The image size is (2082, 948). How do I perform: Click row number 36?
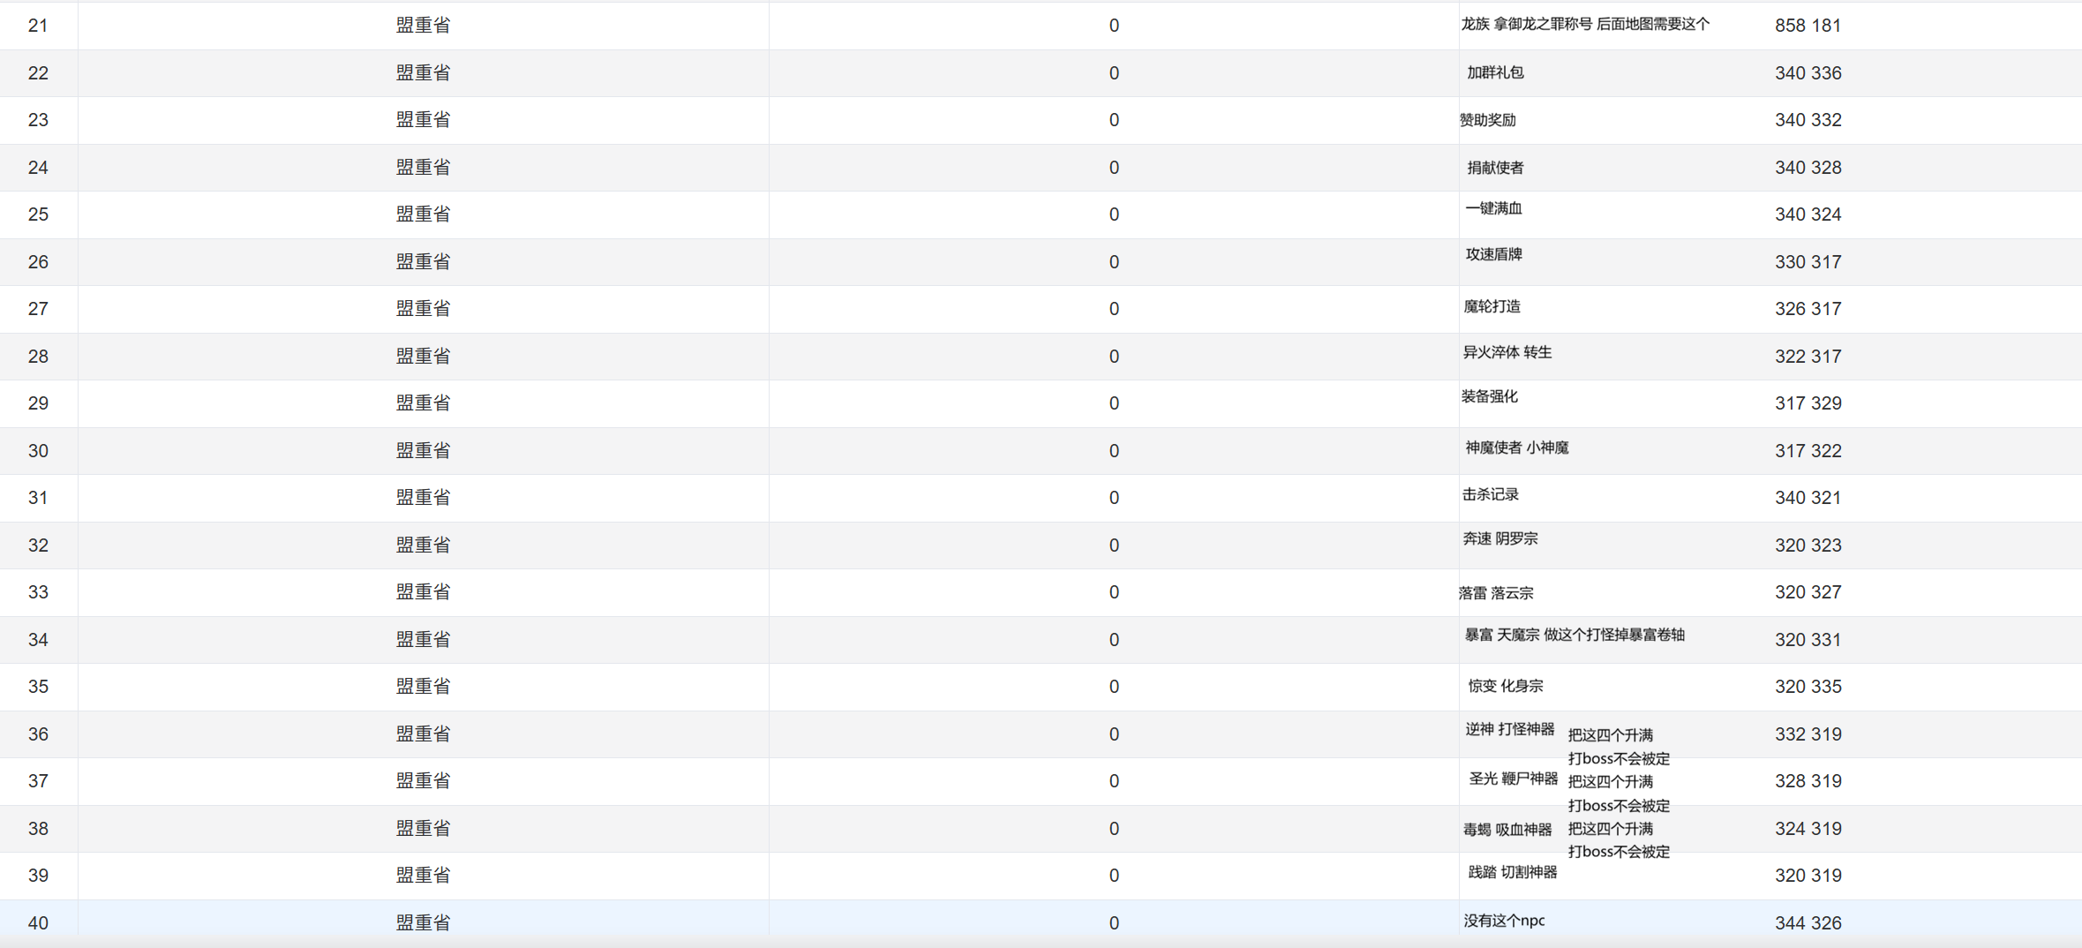click(38, 734)
